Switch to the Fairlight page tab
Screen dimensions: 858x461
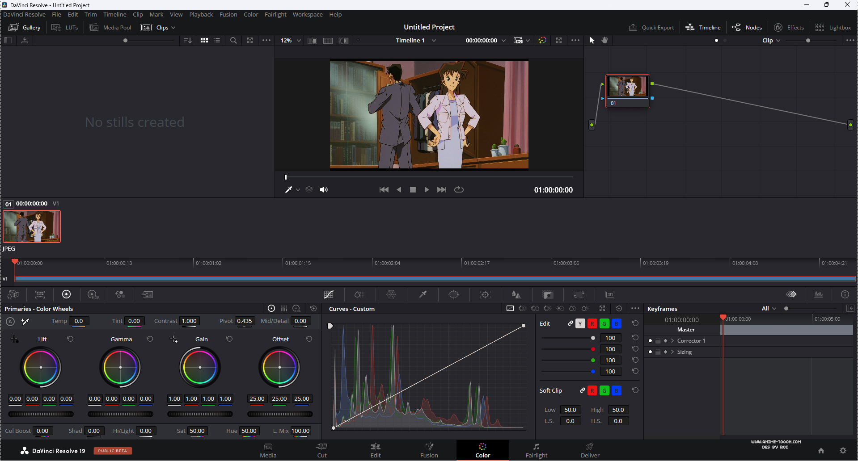tap(537, 450)
